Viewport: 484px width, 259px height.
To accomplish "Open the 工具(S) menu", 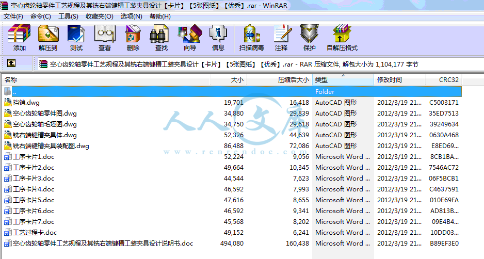I will tap(68, 17).
